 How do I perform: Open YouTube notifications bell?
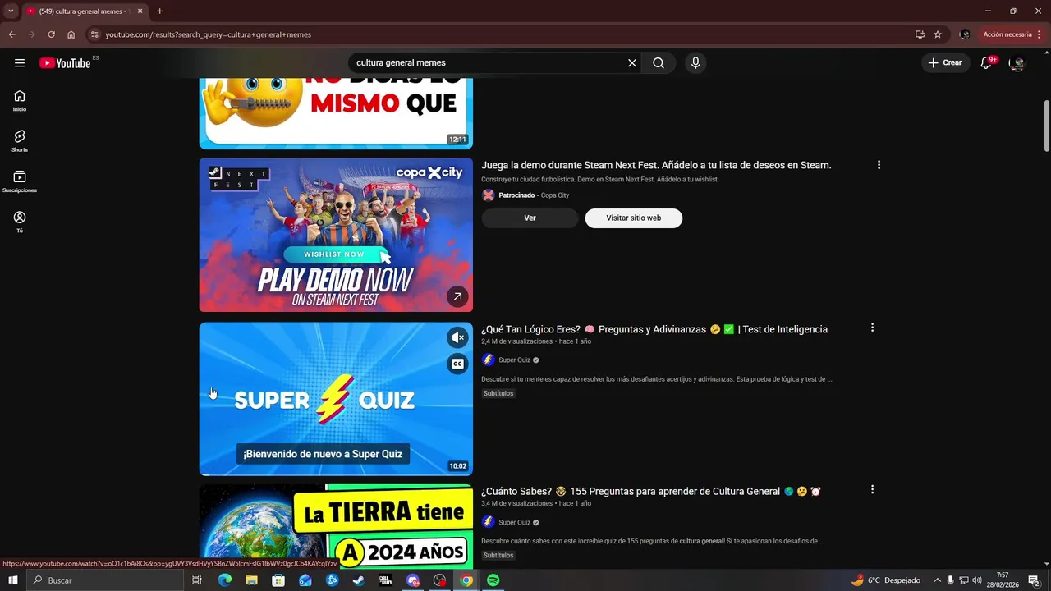[987, 63]
